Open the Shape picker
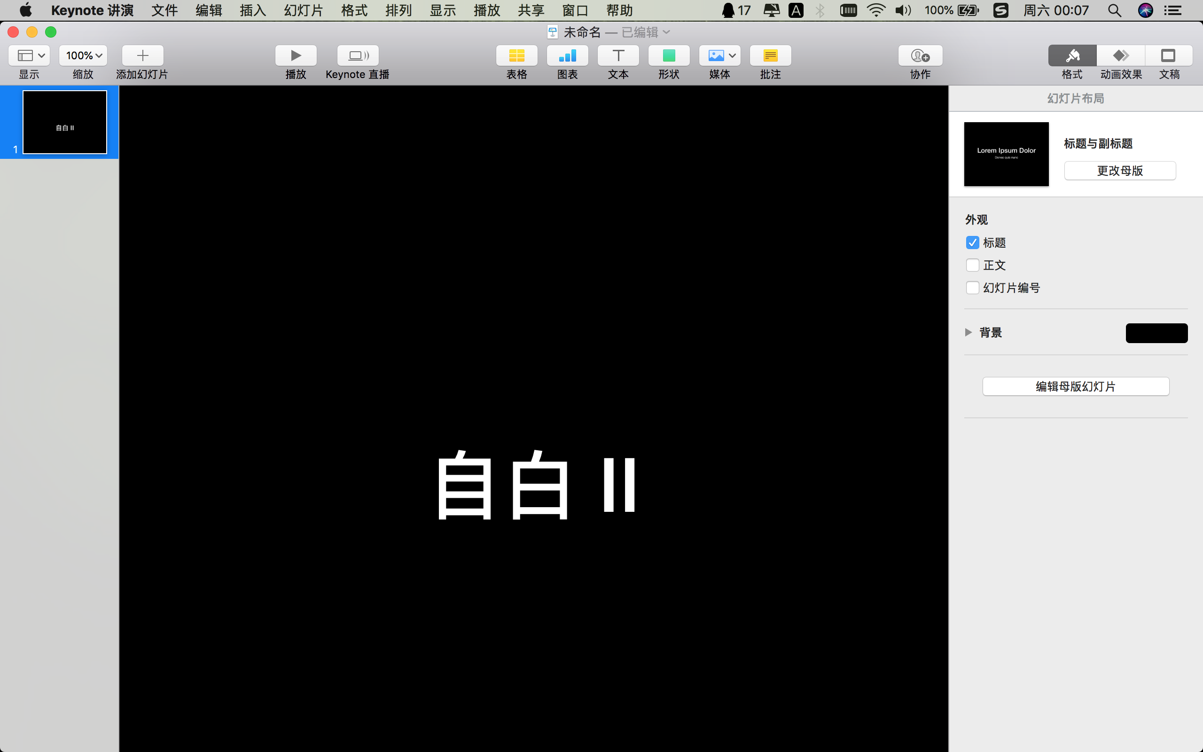Screen dimensions: 1203x752 [669, 55]
